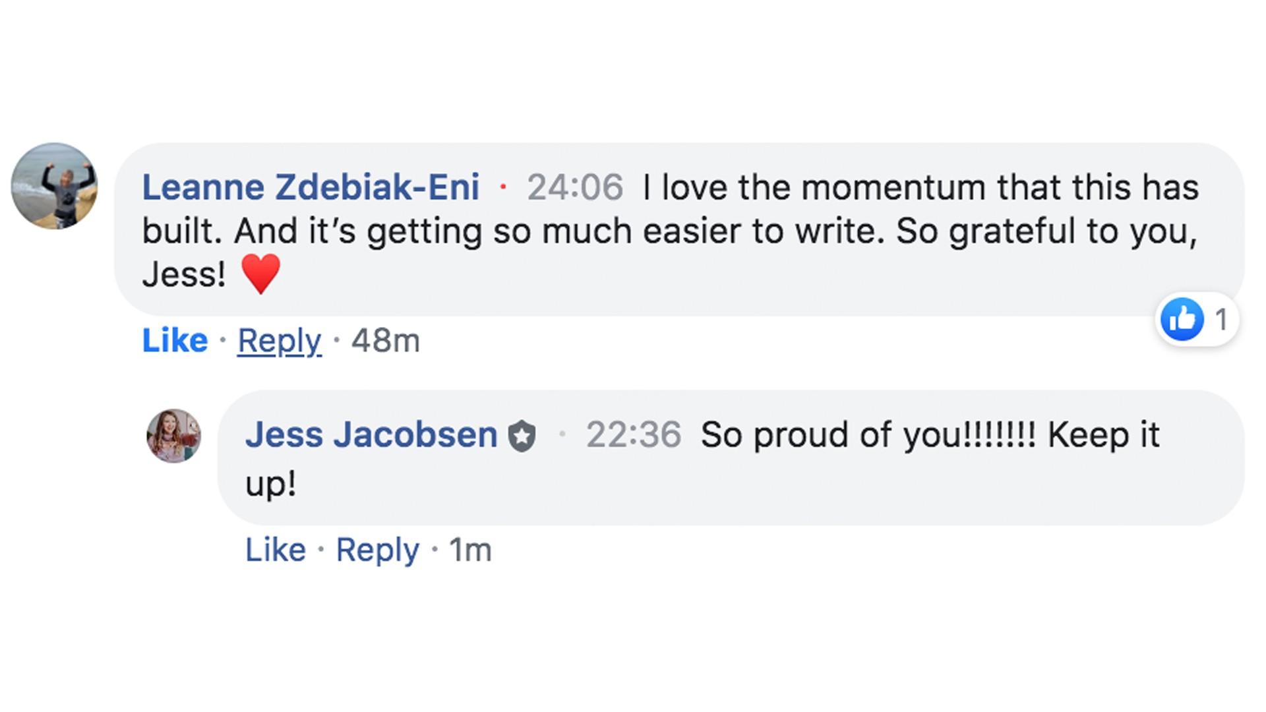
Task: Open Jess Jacobsen's profile picture
Action: pos(174,436)
